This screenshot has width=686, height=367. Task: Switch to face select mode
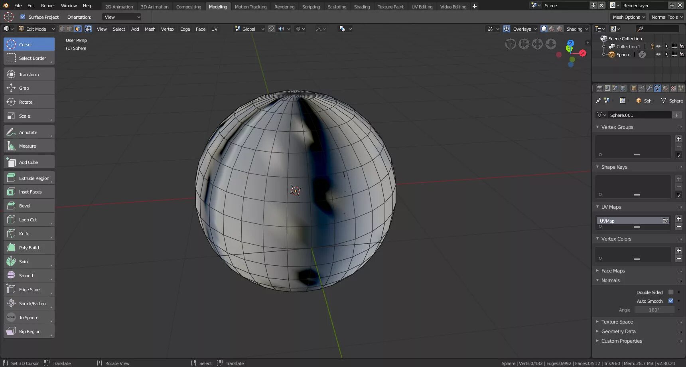click(78, 29)
